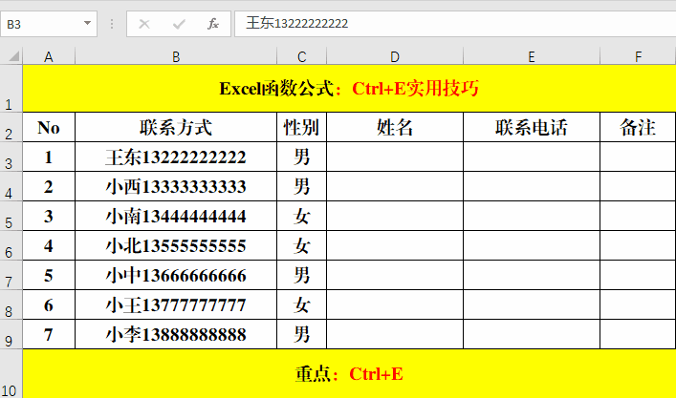
Task: Click the Enter checkmark formula bar icon
Action: [179, 24]
